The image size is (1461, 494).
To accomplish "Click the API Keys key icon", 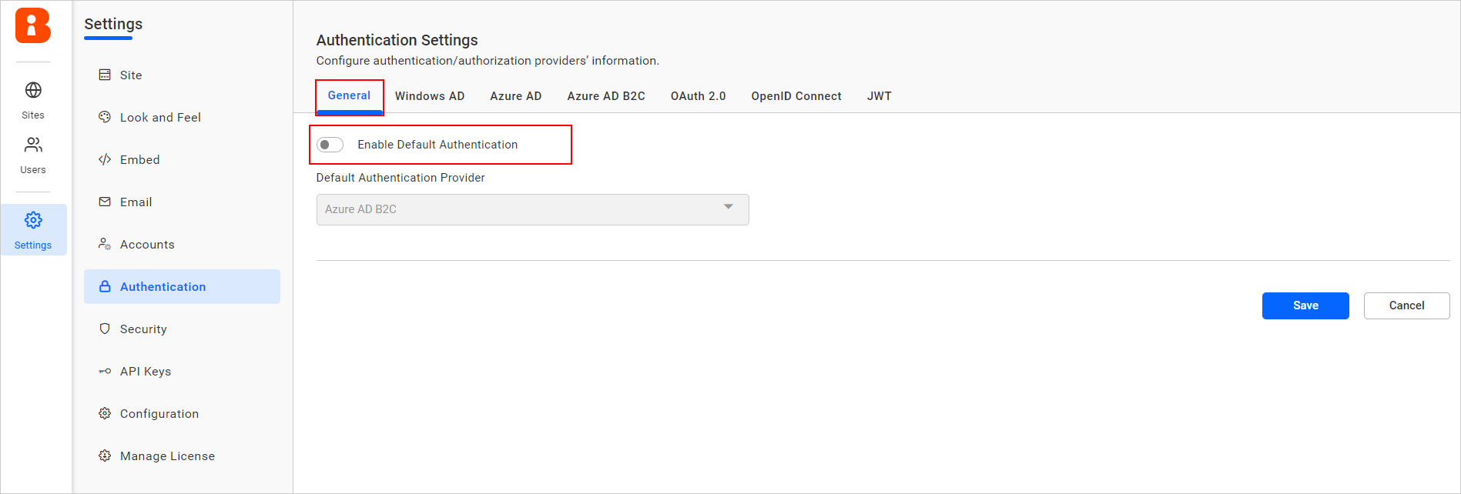I will coord(105,371).
